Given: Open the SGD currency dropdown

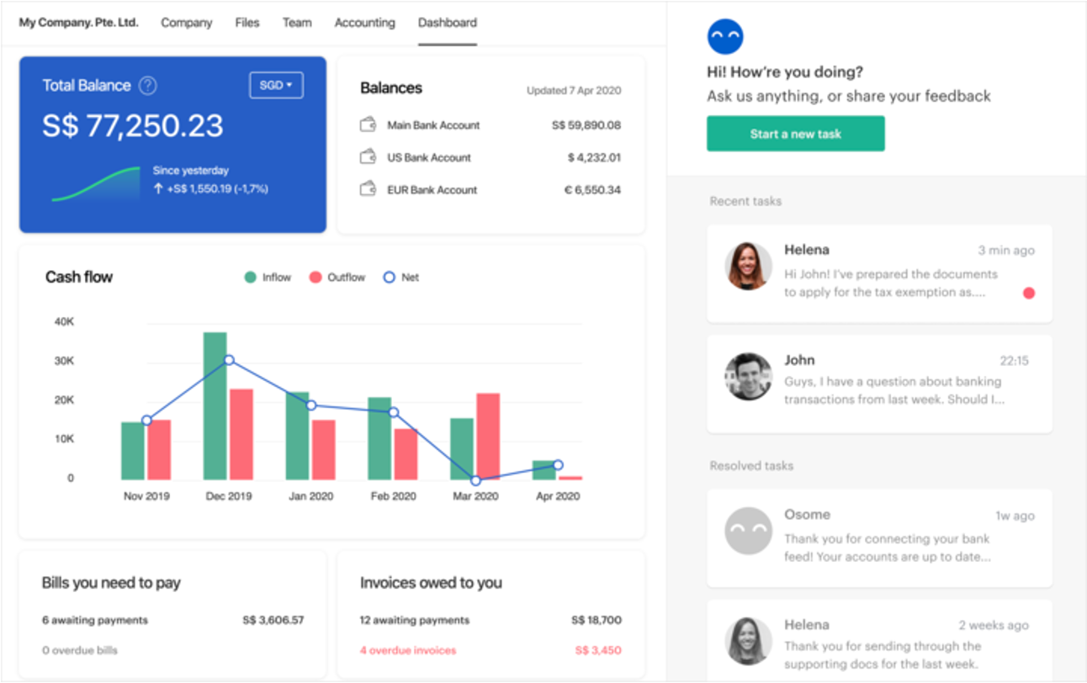Looking at the screenshot, I should pos(276,85).
